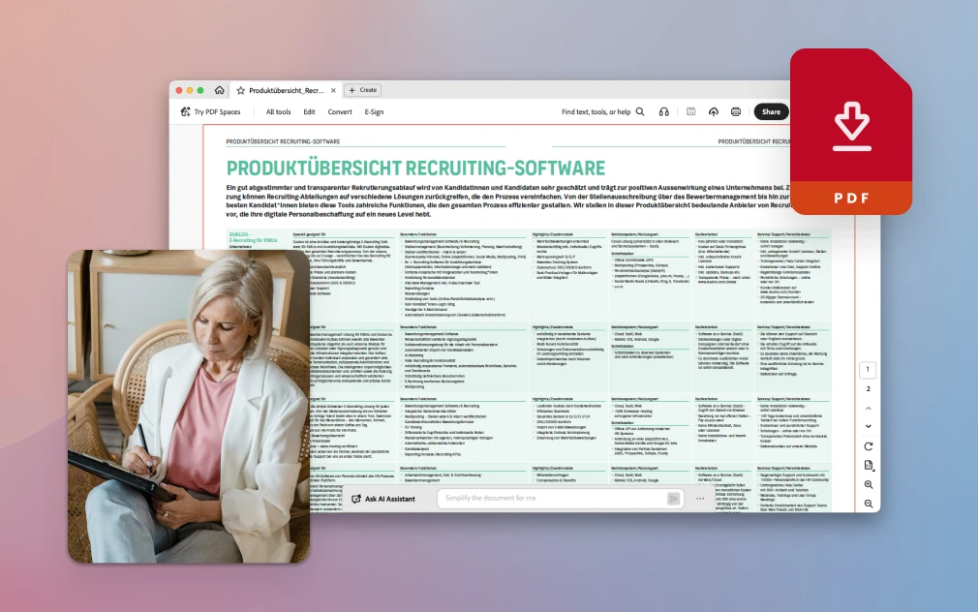
Task: Go to previous page with up chevron
Action: point(869,408)
